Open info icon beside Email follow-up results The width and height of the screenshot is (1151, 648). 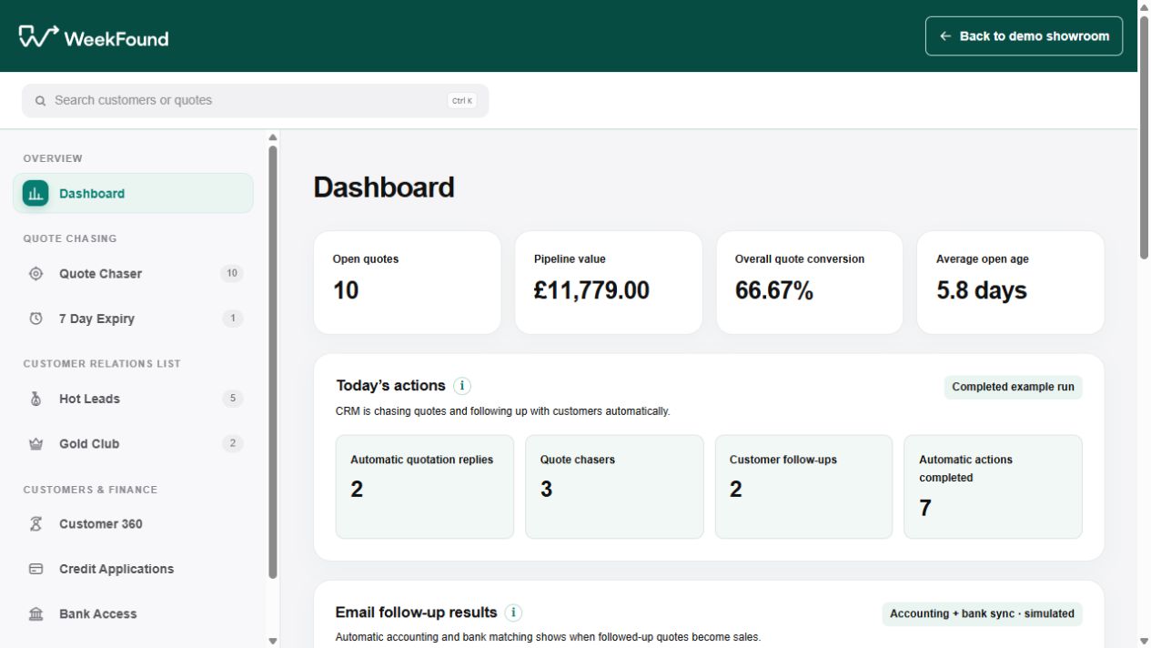tap(513, 613)
